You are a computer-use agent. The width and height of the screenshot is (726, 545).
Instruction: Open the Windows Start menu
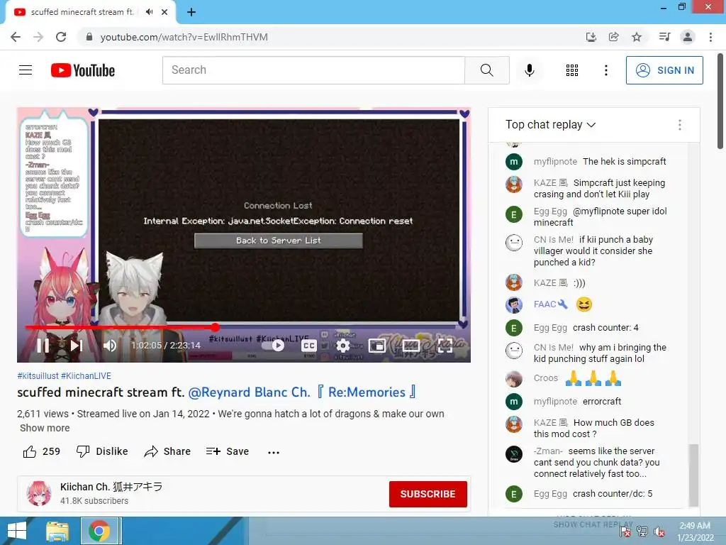tap(17, 531)
